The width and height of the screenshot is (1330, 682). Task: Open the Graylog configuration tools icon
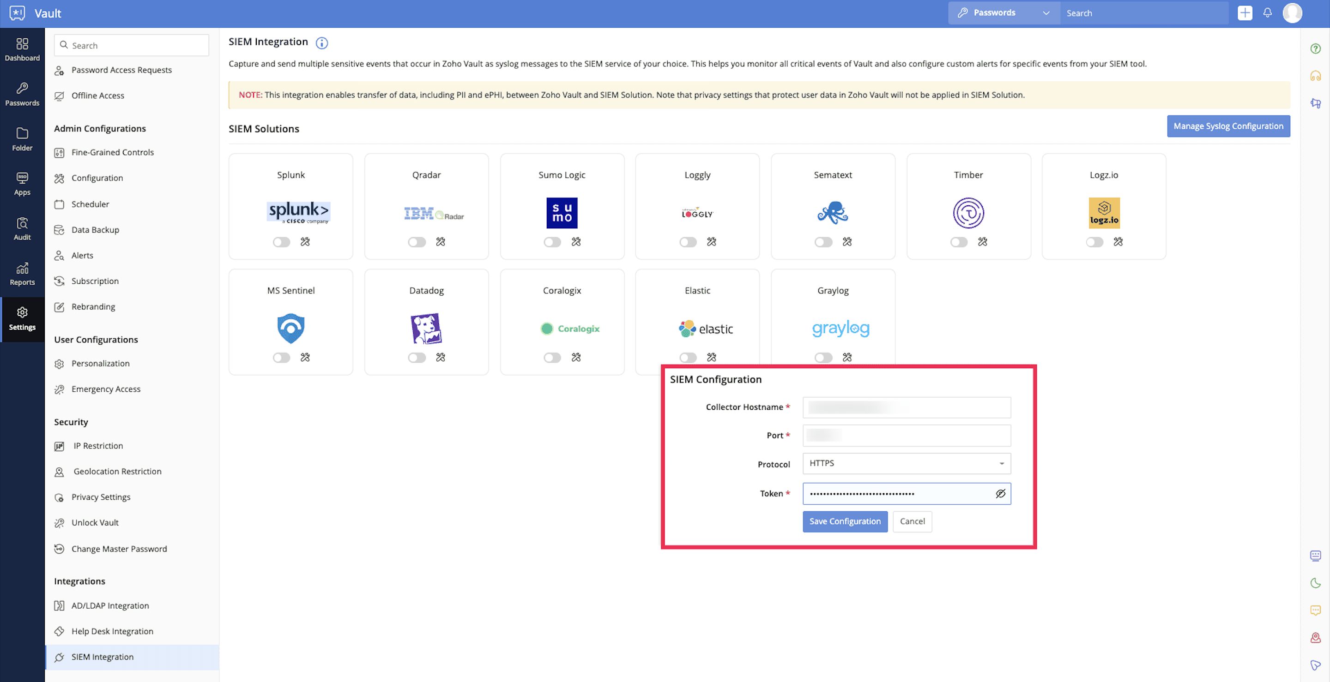847,357
